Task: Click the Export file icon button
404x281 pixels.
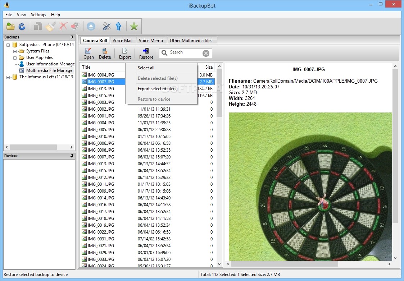Action: point(125,54)
